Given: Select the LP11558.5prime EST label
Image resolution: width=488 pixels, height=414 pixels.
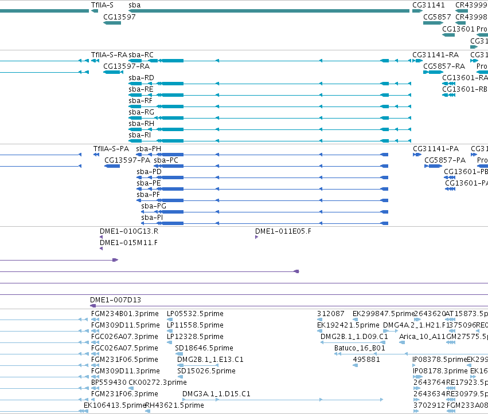Looking at the screenshot, I should pyautogui.click(x=195, y=325).
